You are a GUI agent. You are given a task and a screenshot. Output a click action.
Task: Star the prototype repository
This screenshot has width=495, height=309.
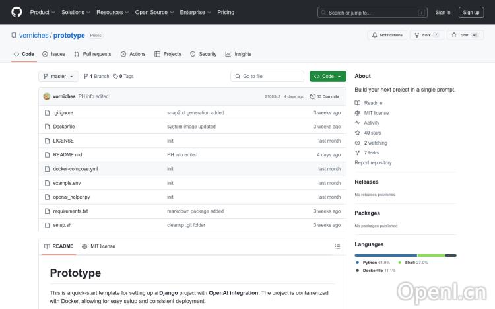tap(465, 35)
